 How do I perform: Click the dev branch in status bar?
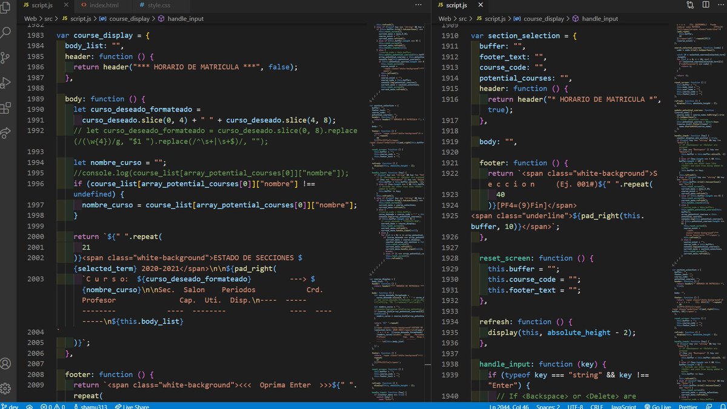point(10,407)
